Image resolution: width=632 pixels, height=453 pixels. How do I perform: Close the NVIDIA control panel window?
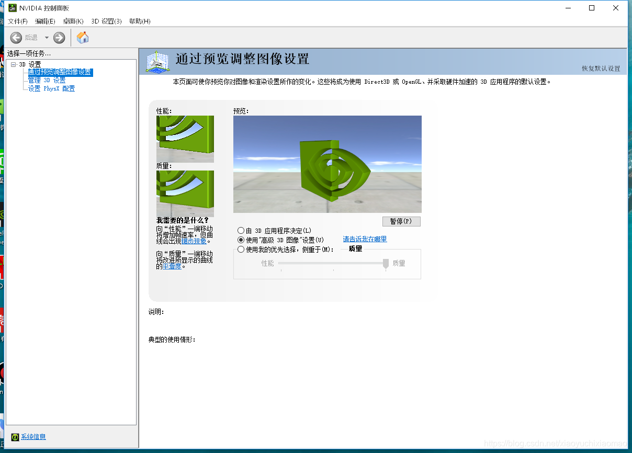616,8
